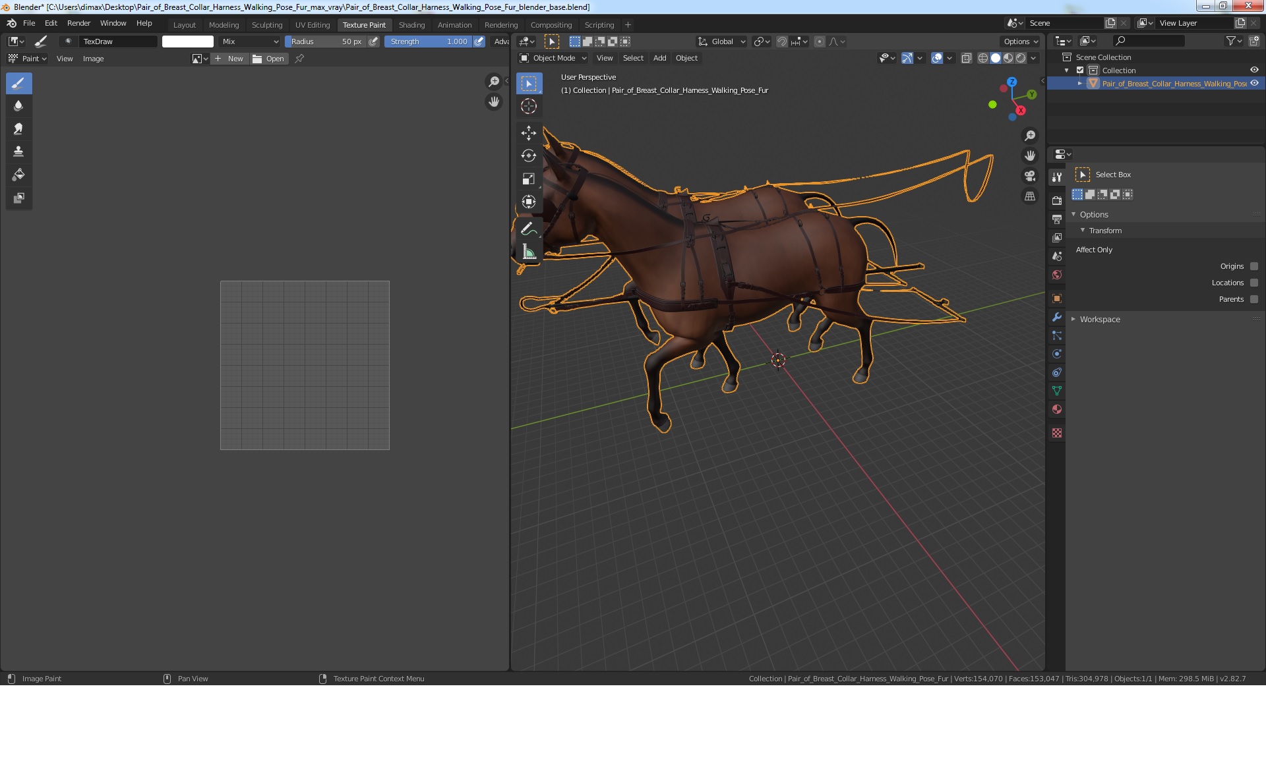The height and width of the screenshot is (763, 1266).
Task: Switch to rendered viewport shading
Action: 1021,58
